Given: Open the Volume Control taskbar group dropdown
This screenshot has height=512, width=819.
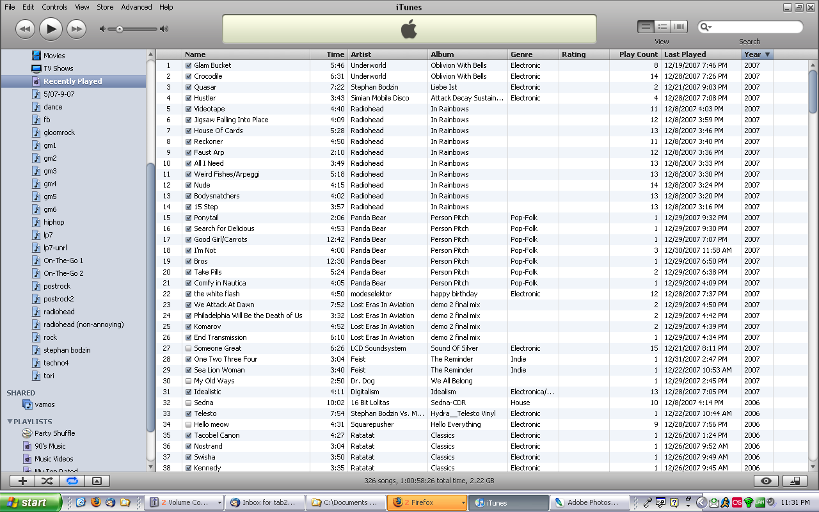Looking at the screenshot, I should point(219,502).
